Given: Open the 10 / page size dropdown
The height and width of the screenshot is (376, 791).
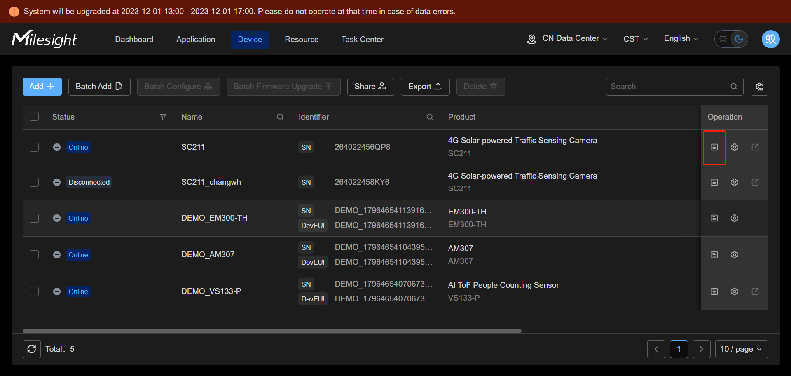Looking at the screenshot, I should 742,349.
